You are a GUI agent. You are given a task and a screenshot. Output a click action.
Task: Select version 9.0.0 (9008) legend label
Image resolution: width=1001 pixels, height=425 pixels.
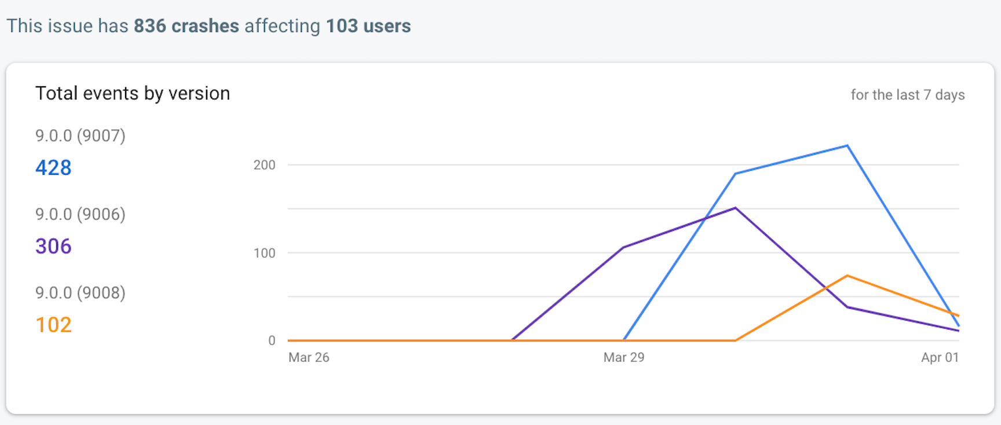(81, 292)
